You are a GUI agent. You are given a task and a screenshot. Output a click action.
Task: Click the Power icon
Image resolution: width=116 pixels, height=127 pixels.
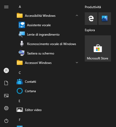[x=6, y=121]
